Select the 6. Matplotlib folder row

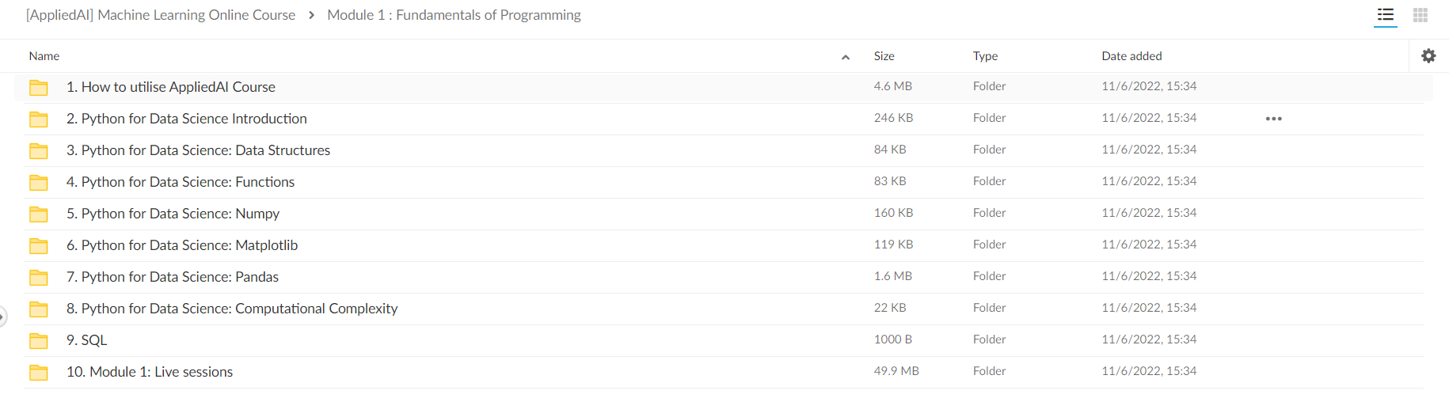click(724, 245)
